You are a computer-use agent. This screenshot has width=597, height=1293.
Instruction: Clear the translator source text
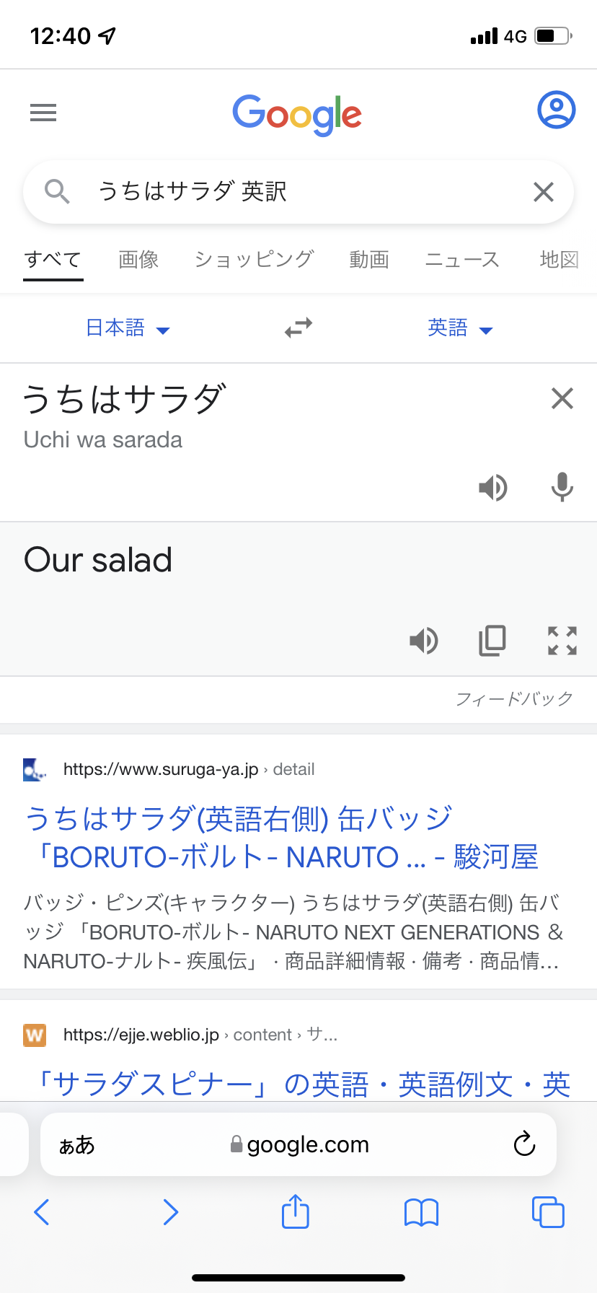(562, 398)
